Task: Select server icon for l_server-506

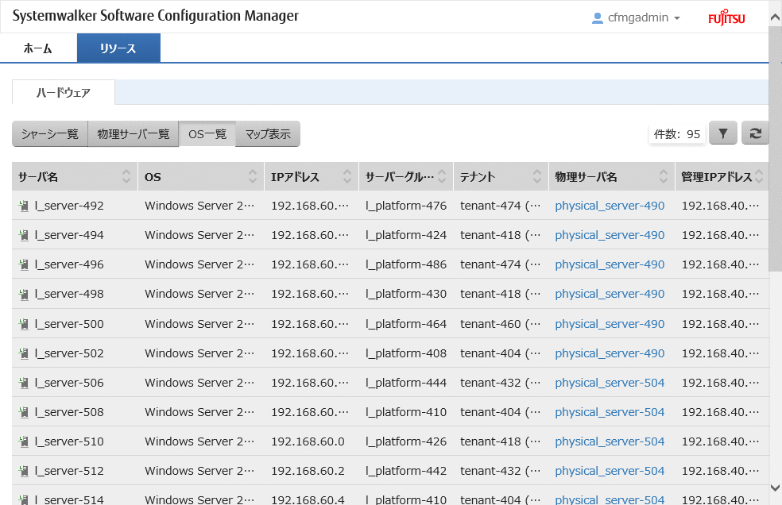Action: click(23, 383)
